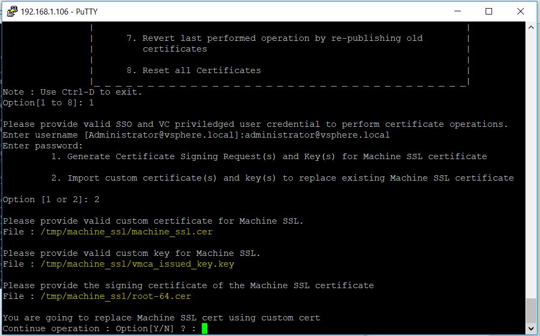Click the '192.168.1.106 - PuTTY' title text

tap(59, 12)
